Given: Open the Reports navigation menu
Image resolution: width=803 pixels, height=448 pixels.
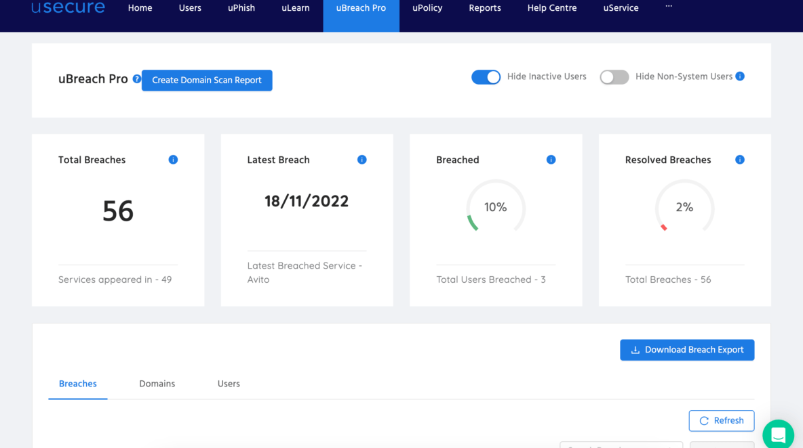Looking at the screenshot, I should pyautogui.click(x=485, y=8).
